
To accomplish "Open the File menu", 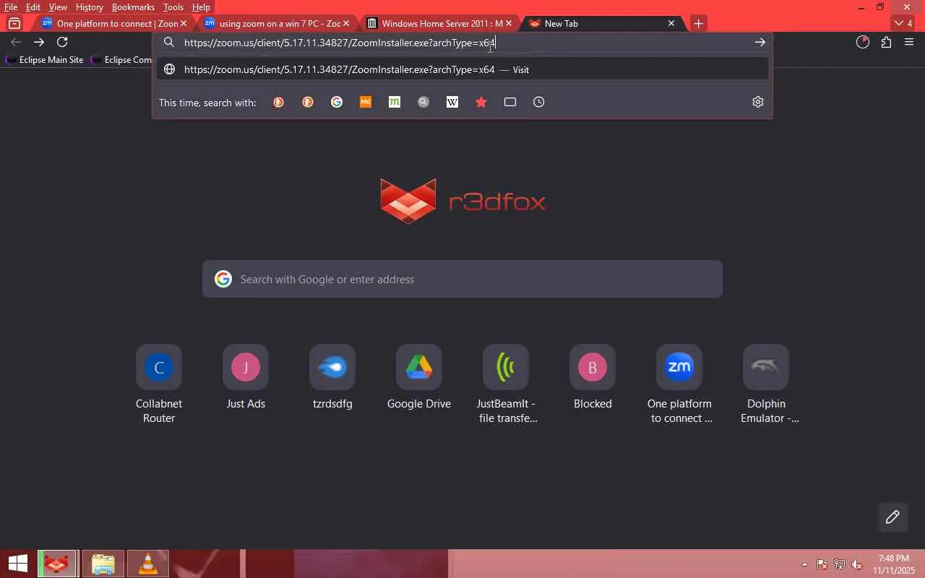I will [x=11, y=7].
